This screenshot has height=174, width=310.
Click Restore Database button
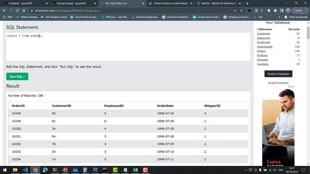click(x=279, y=74)
